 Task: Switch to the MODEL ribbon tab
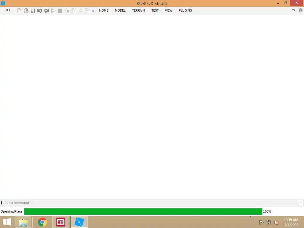(120, 10)
